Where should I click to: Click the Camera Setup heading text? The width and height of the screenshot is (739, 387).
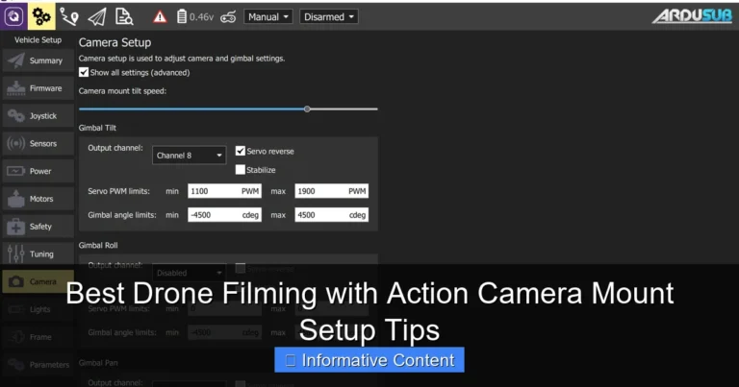click(x=115, y=42)
